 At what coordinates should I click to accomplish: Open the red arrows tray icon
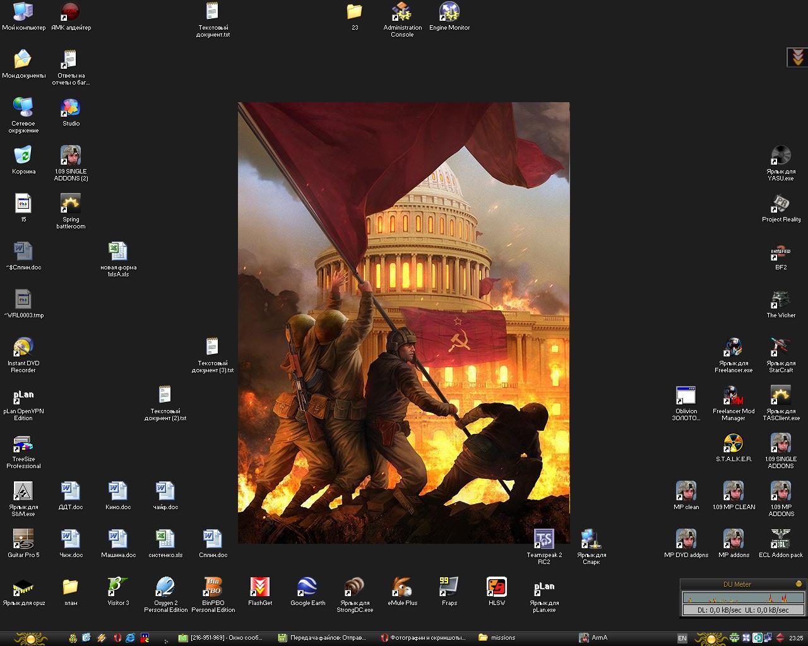point(780,638)
